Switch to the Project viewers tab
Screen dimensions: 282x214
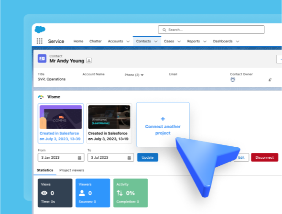click(x=72, y=170)
